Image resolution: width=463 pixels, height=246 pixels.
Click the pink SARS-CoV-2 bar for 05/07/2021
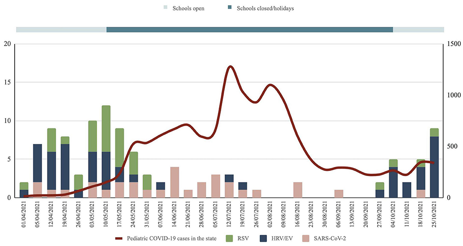(216, 186)
